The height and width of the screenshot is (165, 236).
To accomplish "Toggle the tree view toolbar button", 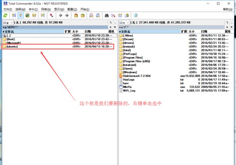I will pyautogui.click(x=34, y=15).
